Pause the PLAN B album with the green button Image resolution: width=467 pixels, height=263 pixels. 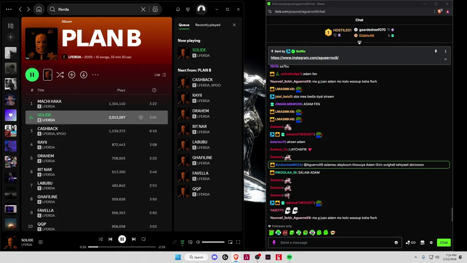coord(32,75)
